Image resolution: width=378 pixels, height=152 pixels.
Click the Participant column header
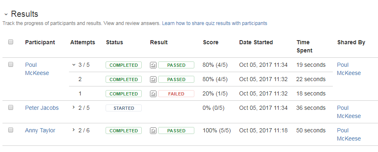click(x=40, y=42)
